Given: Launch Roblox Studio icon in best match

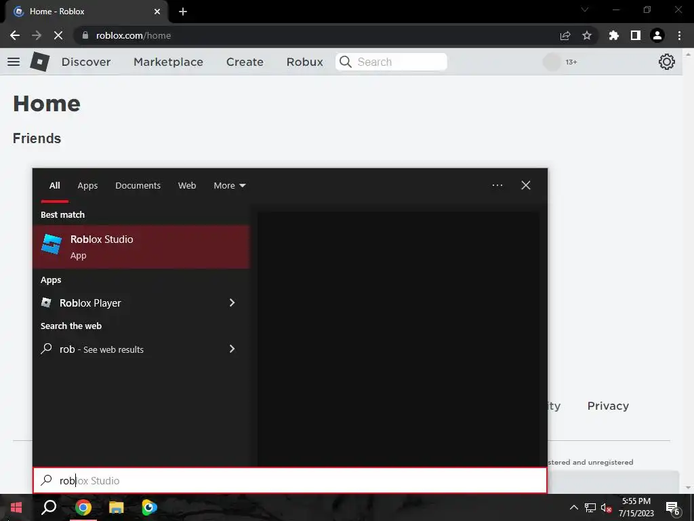Looking at the screenshot, I should coord(52,244).
